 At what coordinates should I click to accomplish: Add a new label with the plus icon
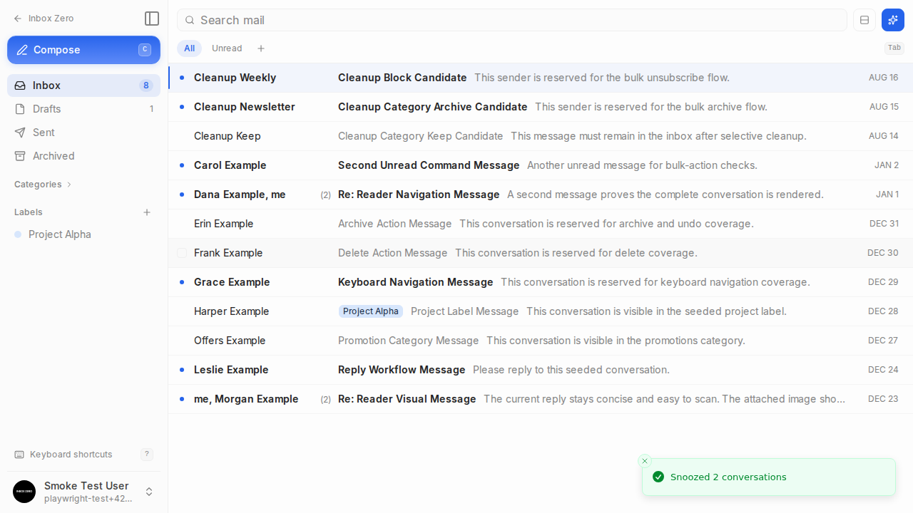click(x=147, y=212)
